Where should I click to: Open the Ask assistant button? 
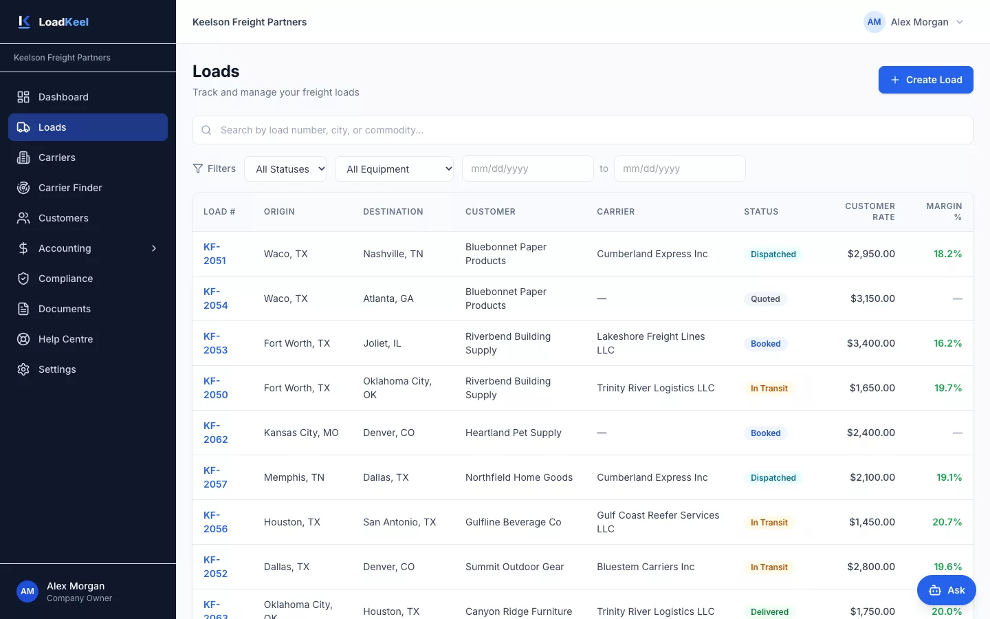pos(947,590)
